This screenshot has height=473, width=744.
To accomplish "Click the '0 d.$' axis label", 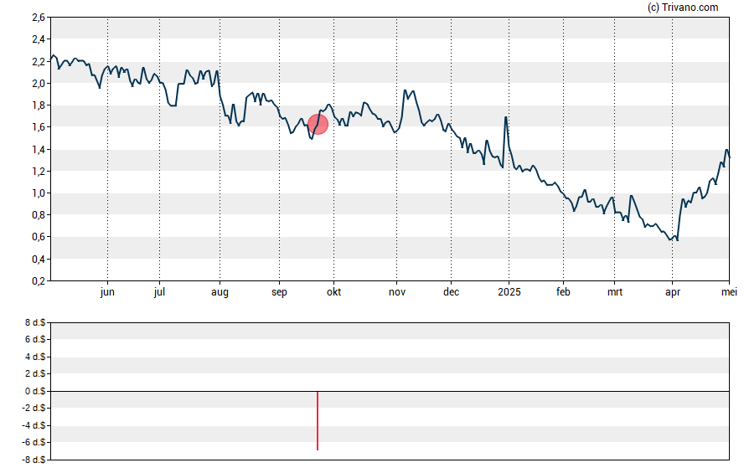I will tap(35, 391).
